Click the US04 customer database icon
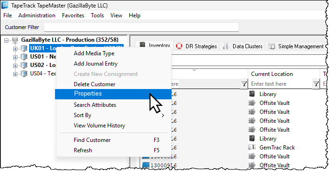Screen dimensions: 330x171 point(24,74)
